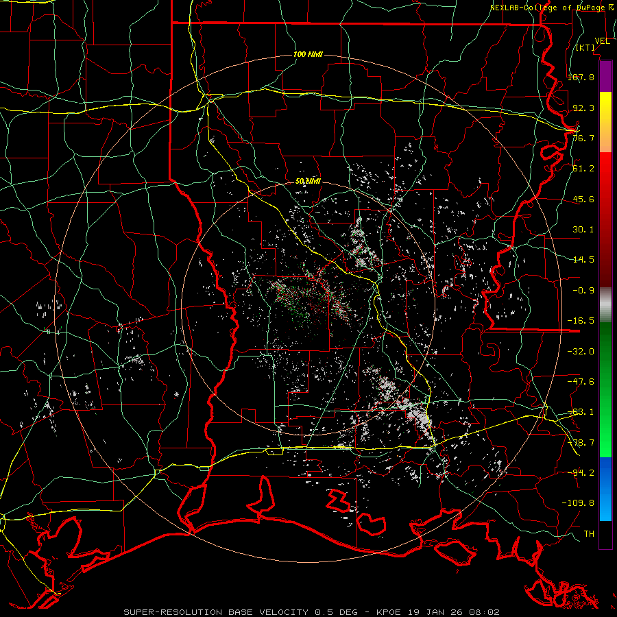Select the 14.5 velocity scale value
The image size is (617, 617).
583,260
